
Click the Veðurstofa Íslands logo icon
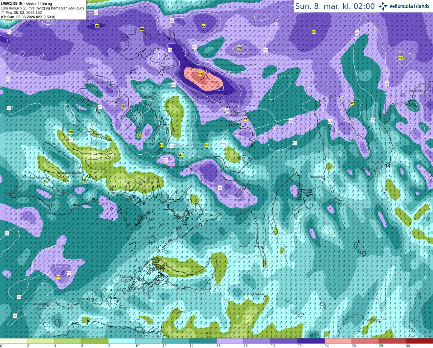tap(383, 6)
